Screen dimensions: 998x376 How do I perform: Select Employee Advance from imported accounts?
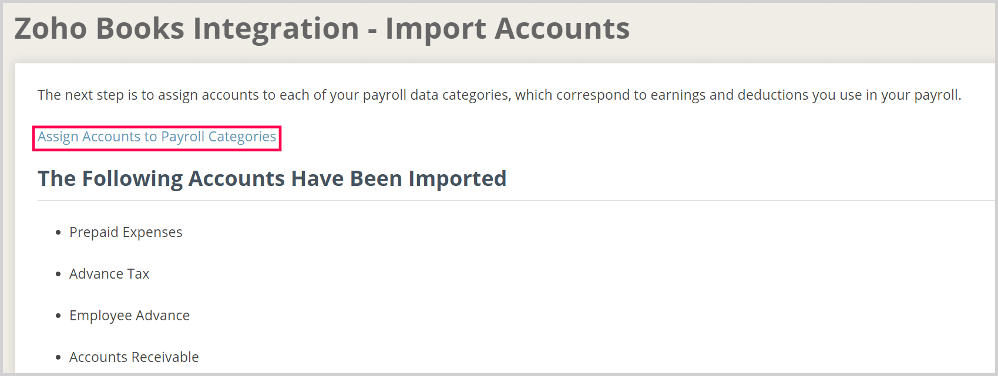(x=129, y=315)
